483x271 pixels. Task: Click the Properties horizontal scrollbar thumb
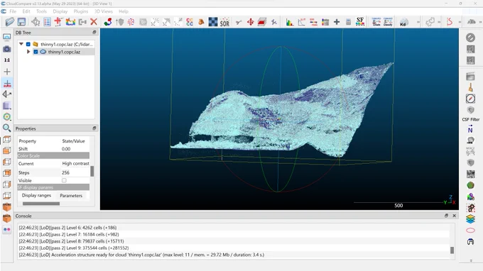(x=41, y=204)
